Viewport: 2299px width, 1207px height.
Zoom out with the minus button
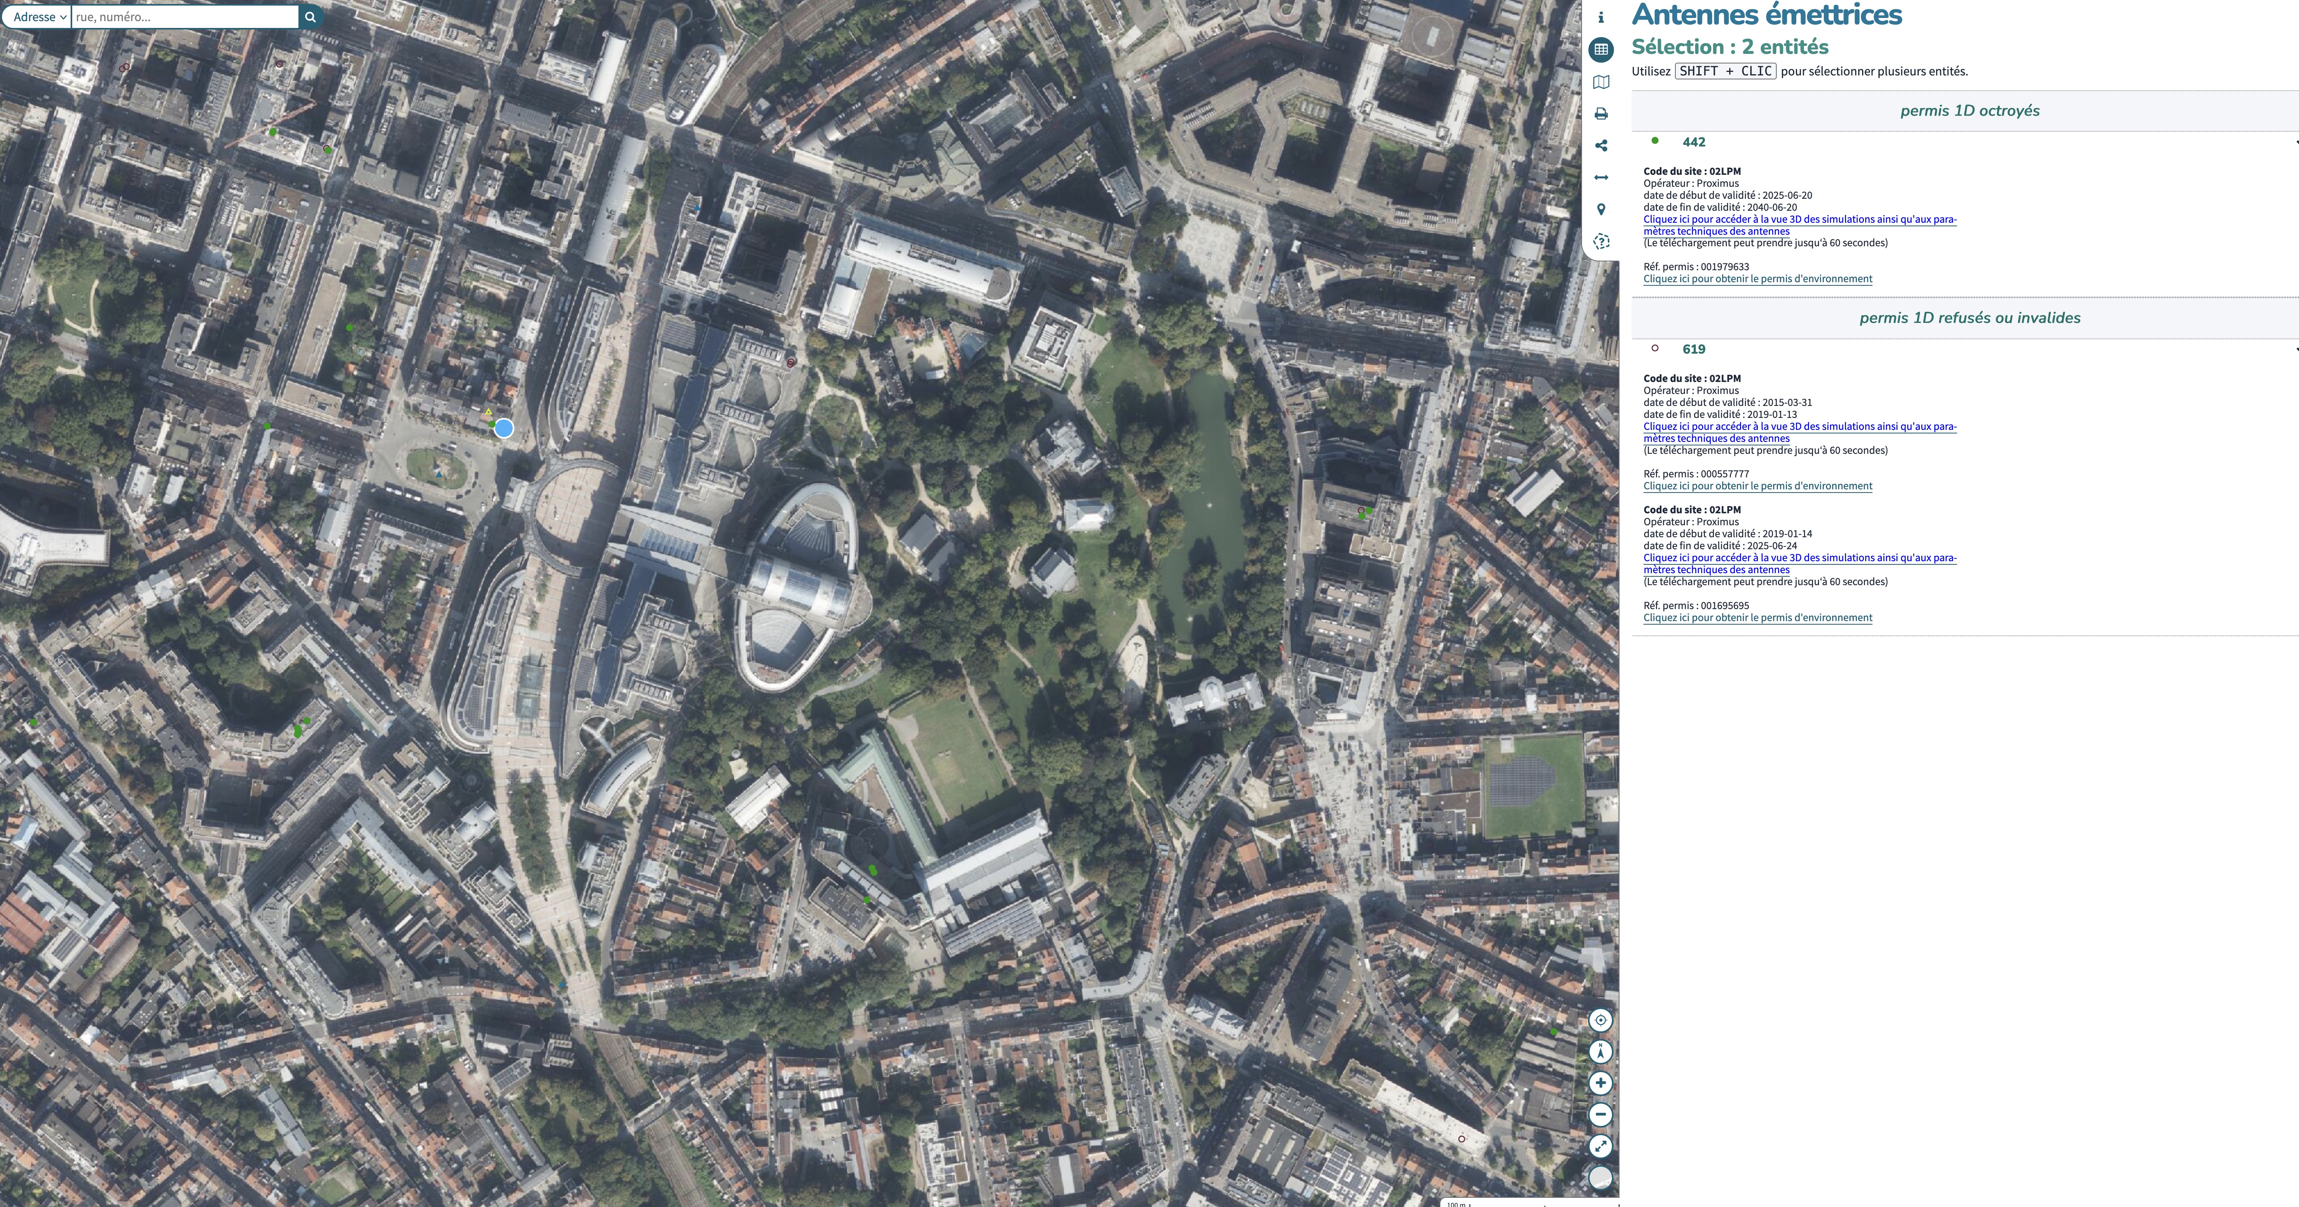(x=1600, y=1114)
